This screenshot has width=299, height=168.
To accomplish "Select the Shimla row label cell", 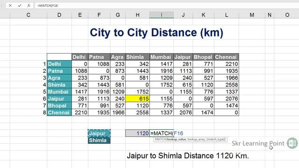I will (59, 85).
